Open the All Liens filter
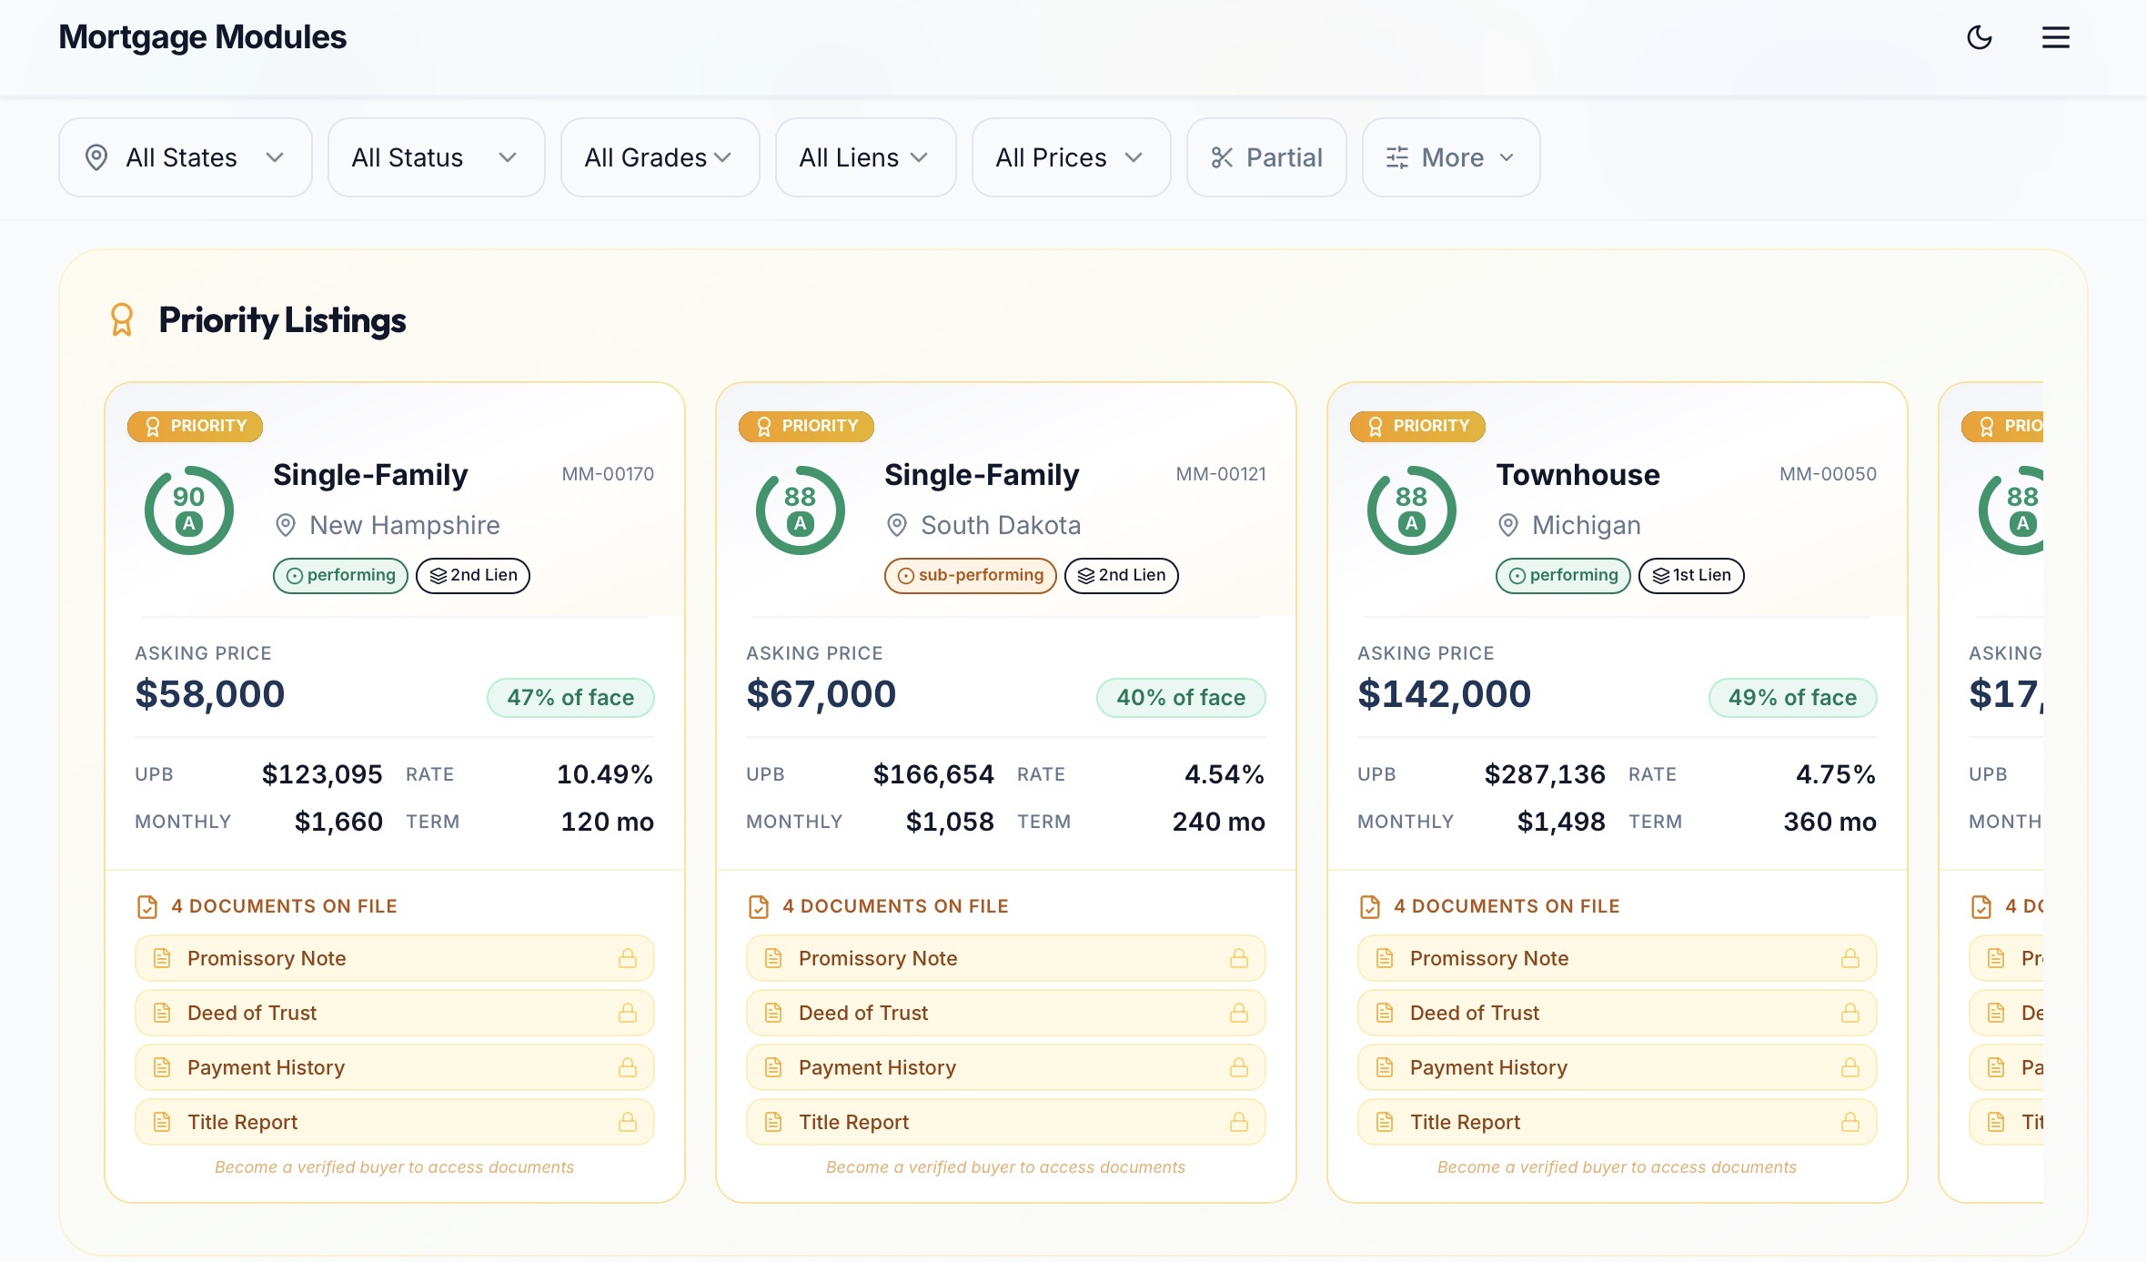The height and width of the screenshot is (1262, 2147). click(x=864, y=157)
